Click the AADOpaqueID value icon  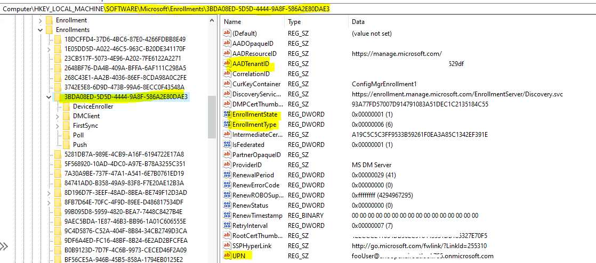point(227,44)
